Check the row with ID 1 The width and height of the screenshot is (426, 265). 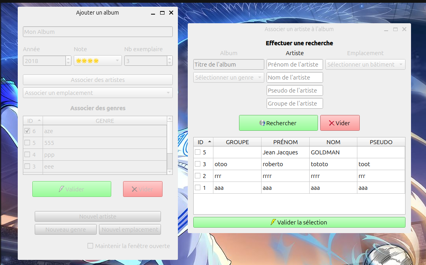point(198,188)
